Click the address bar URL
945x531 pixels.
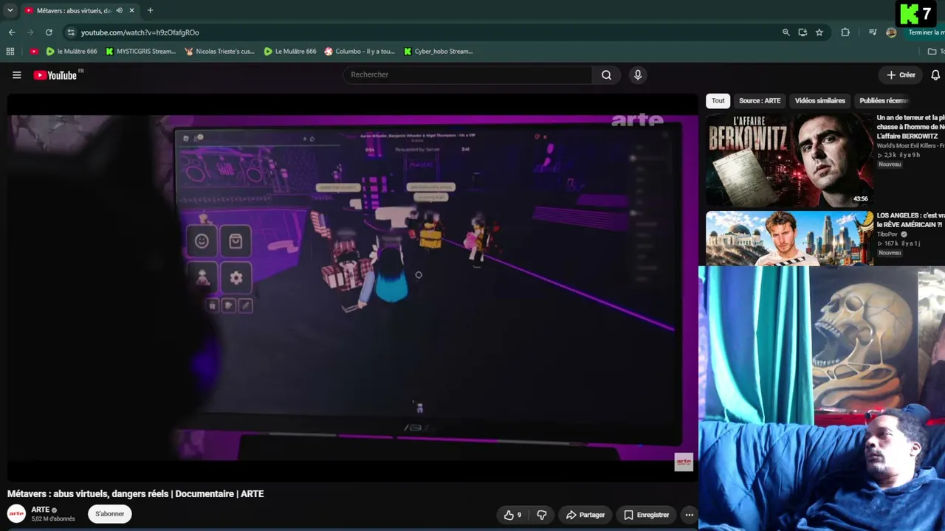140,32
